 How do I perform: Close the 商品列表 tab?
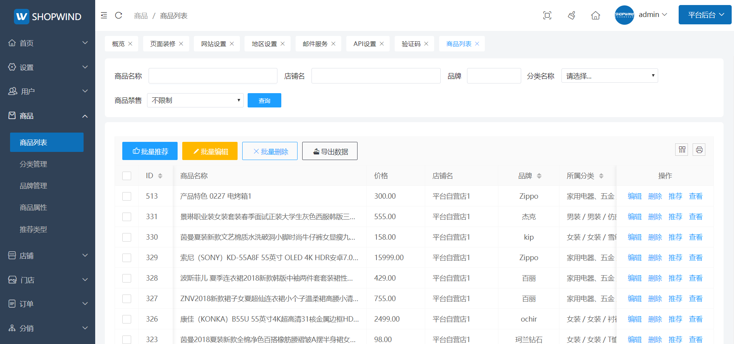(x=477, y=44)
